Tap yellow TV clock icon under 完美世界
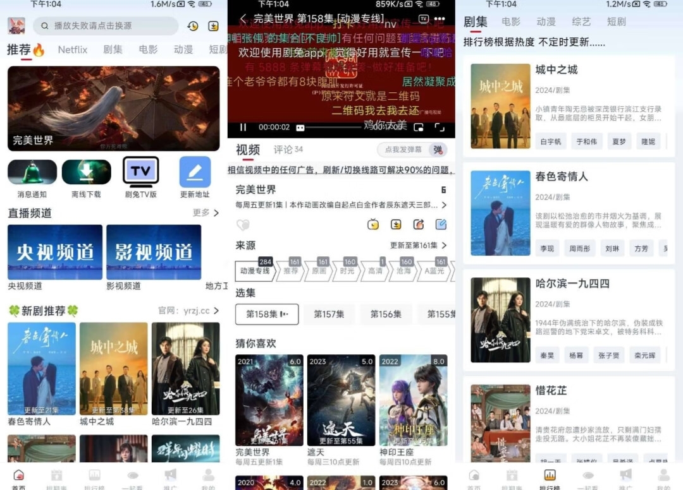 pos(373,224)
